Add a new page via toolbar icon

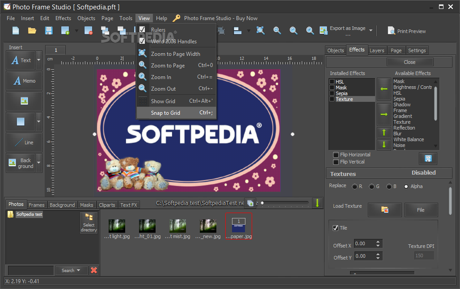click(x=65, y=30)
